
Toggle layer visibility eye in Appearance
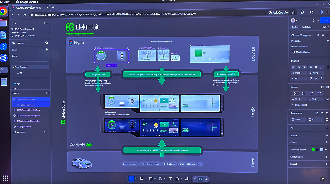point(322,113)
